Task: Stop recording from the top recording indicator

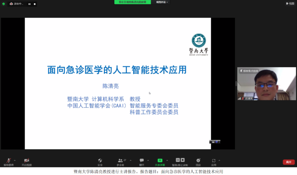Action: coord(35,4)
